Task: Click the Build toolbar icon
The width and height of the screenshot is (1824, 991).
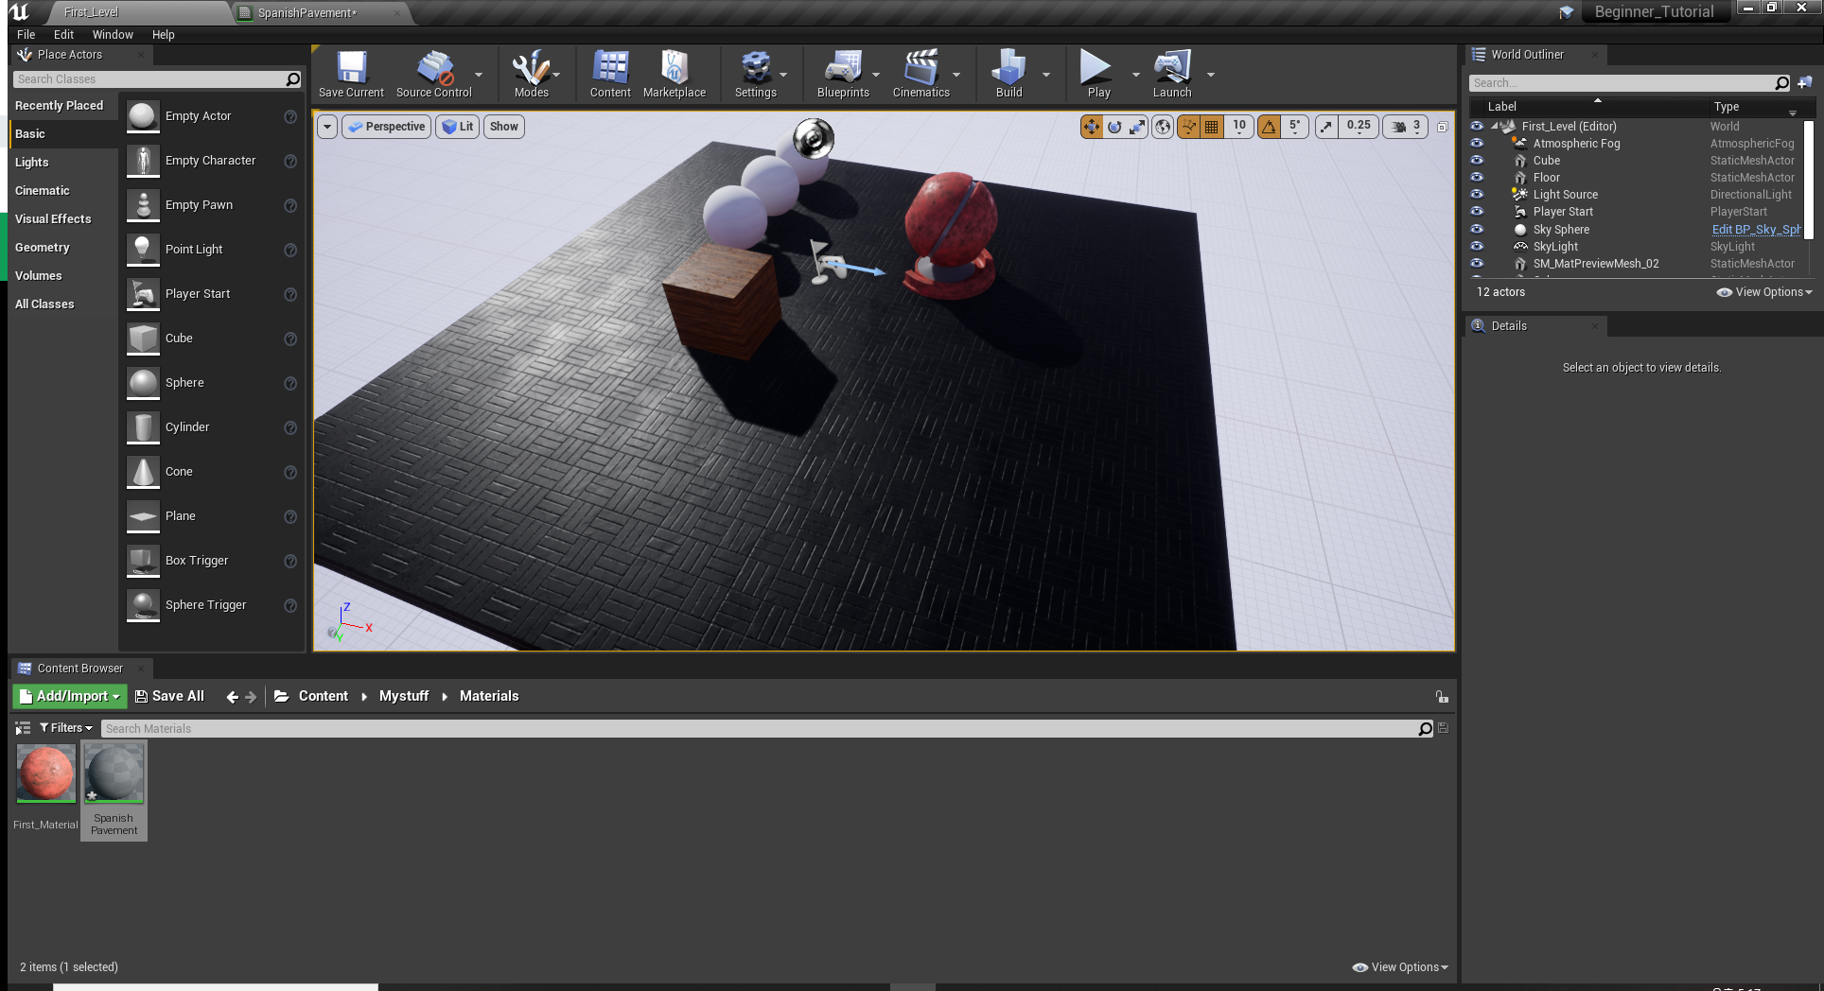Action: click(x=1008, y=74)
